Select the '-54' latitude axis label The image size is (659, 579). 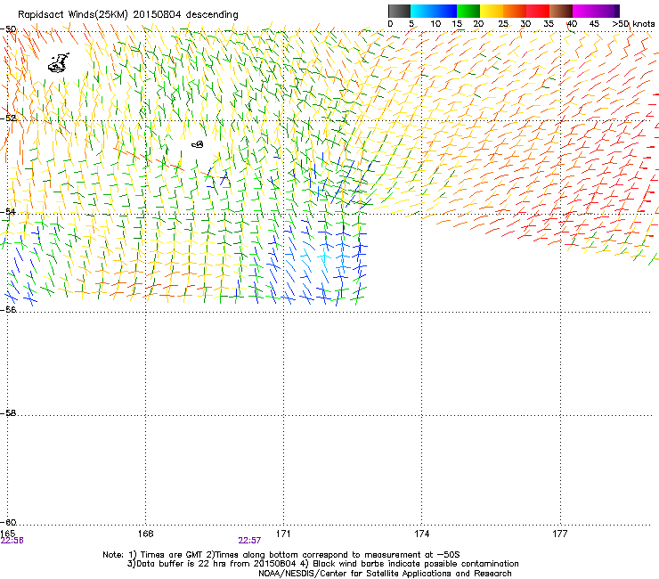[8, 211]
